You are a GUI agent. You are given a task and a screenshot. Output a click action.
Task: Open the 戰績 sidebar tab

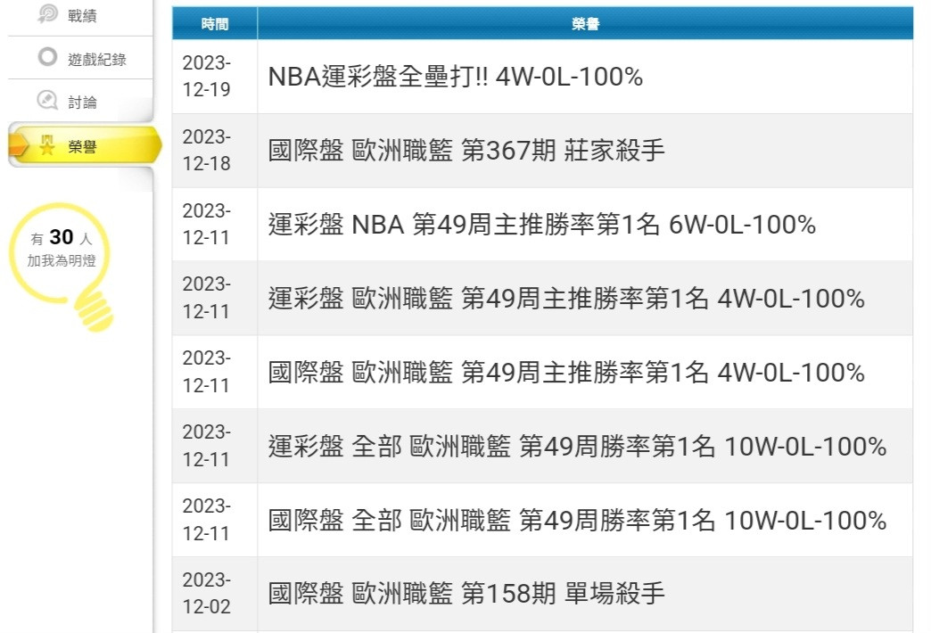click(80, 15)
